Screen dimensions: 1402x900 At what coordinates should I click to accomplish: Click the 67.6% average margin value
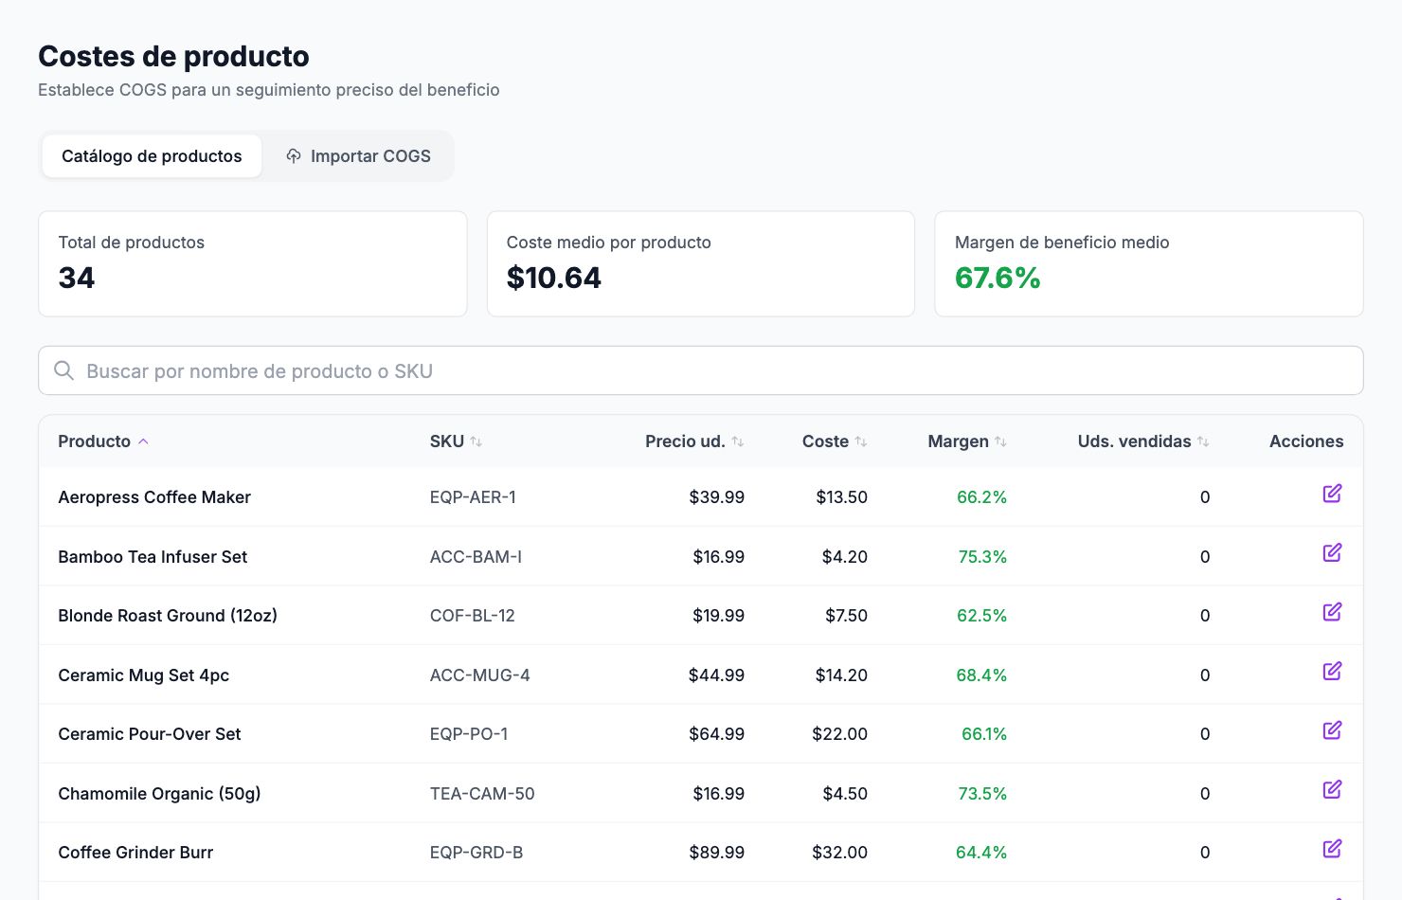(x=998, y=278)
